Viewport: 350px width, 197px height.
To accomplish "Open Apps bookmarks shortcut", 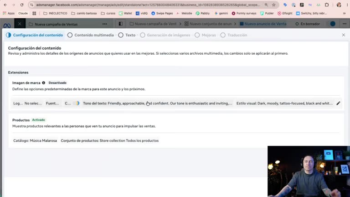I will [x=9, y=13].
